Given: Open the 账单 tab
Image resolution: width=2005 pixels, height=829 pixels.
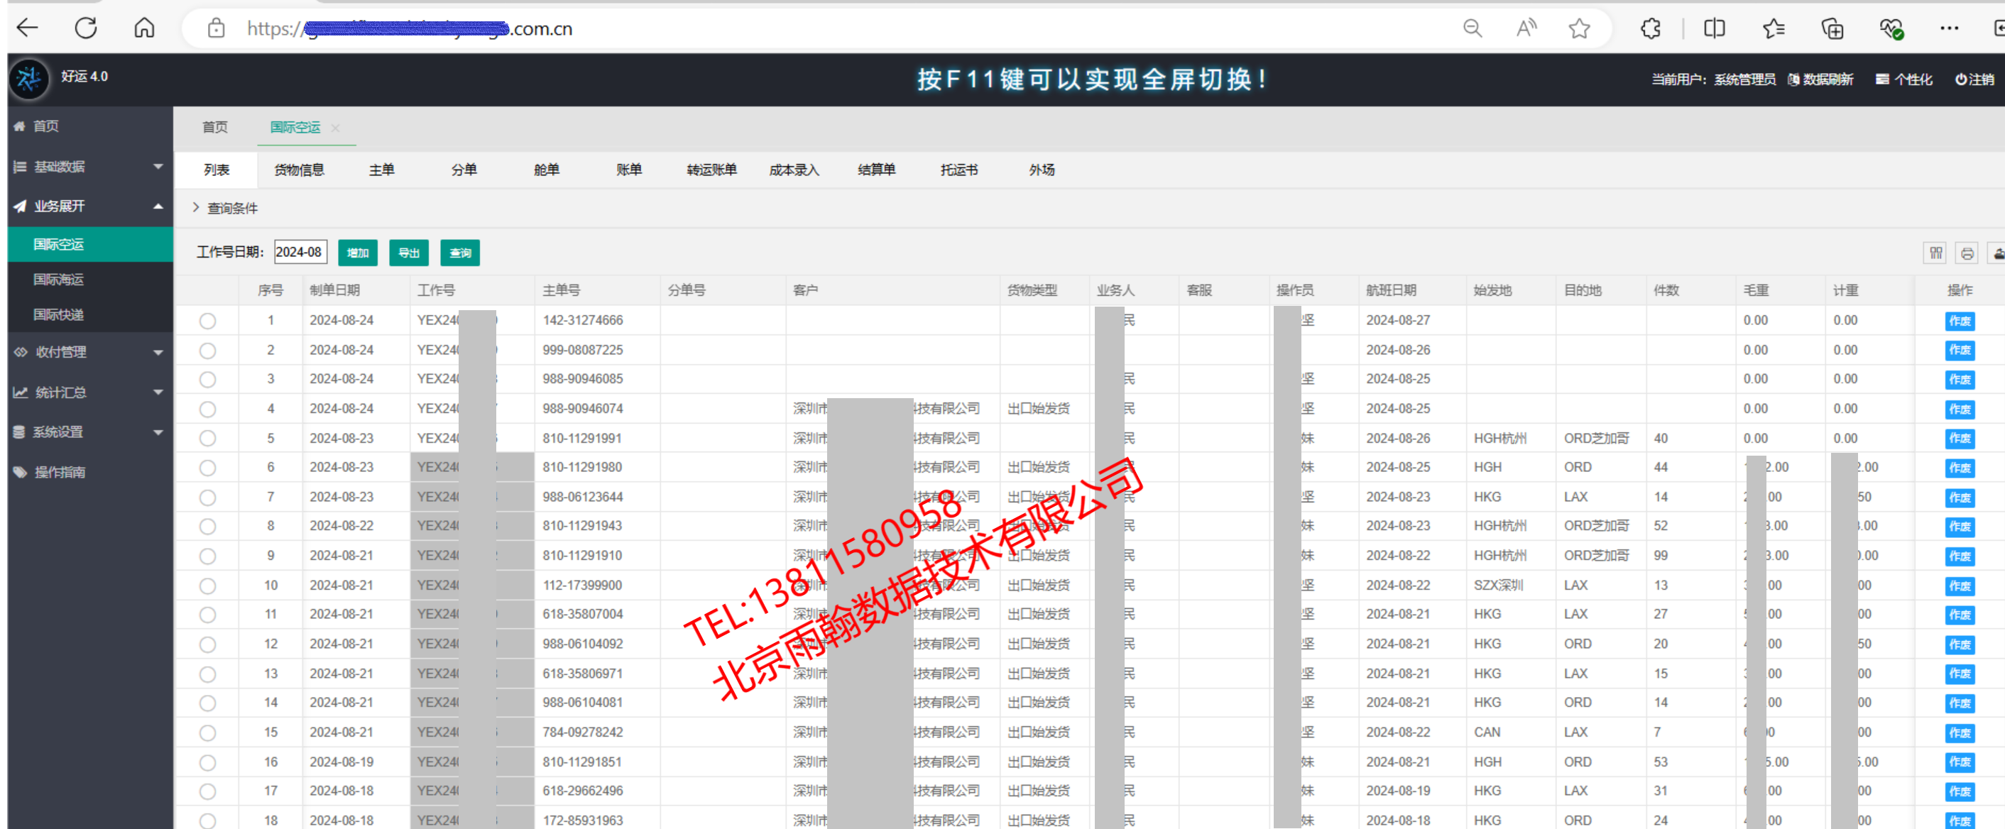Looking at the screenshot, I should (x=629, y=170).
